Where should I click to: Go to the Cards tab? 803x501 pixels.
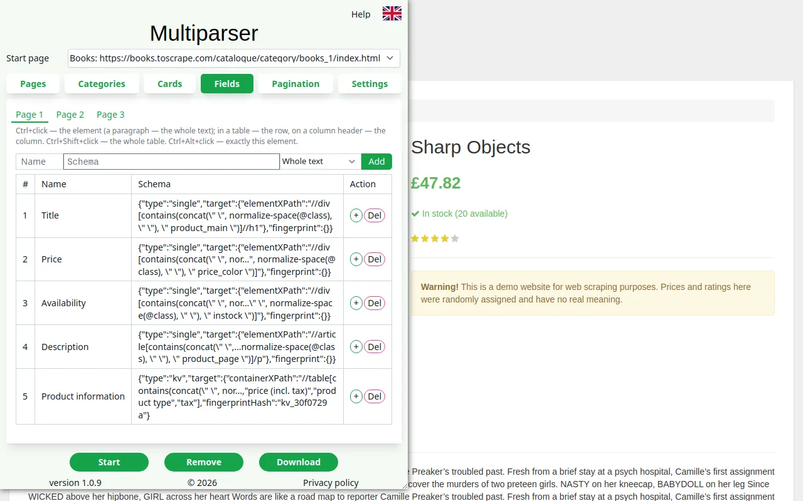[170, 84]
